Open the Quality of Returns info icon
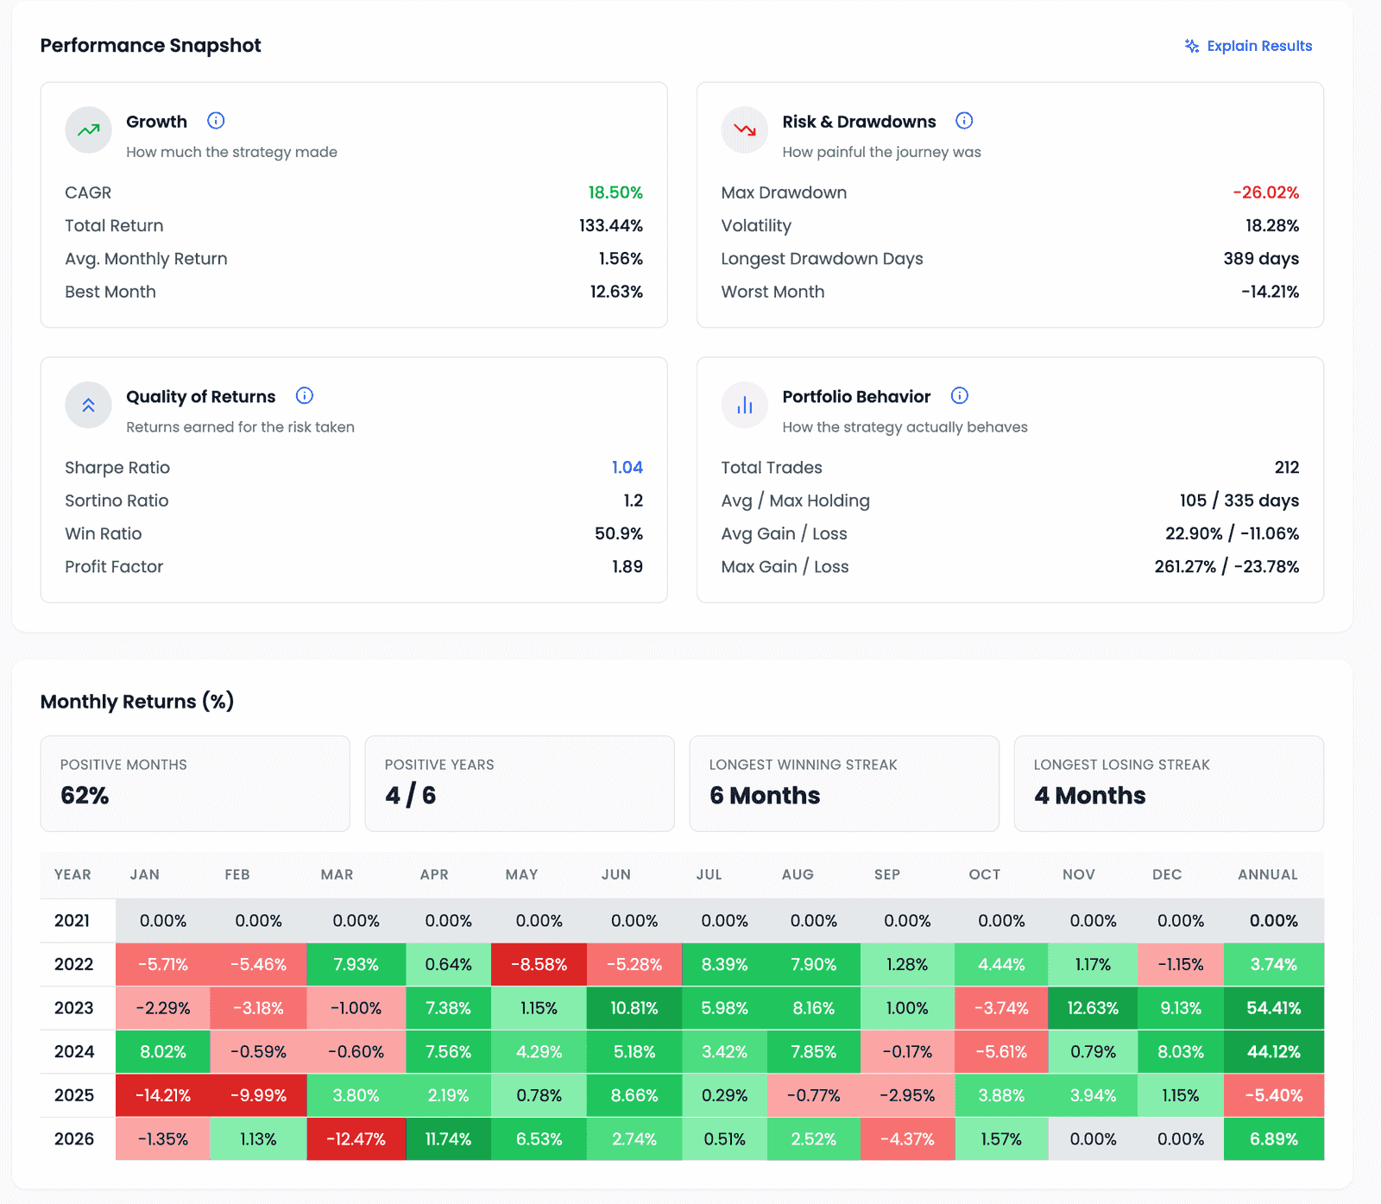 pyautogui.click(x=304, y=395)
